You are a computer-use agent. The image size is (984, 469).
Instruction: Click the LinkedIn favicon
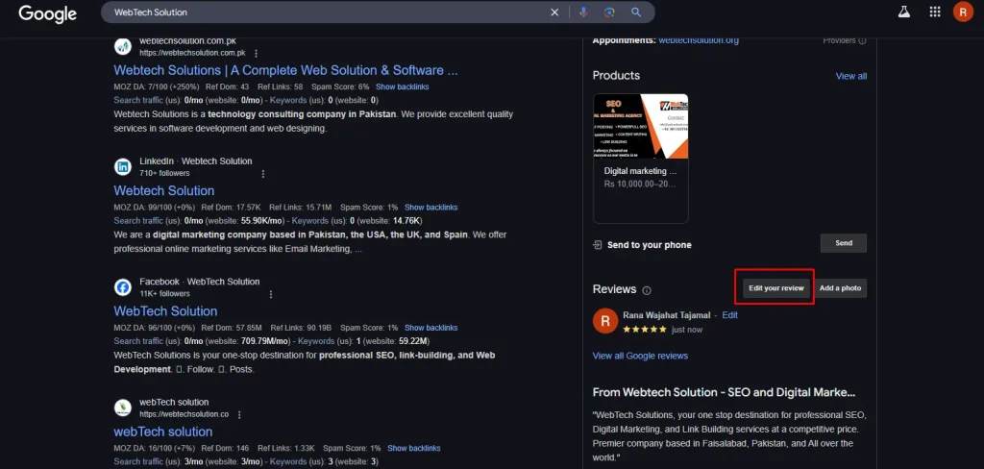pos(123,167)
